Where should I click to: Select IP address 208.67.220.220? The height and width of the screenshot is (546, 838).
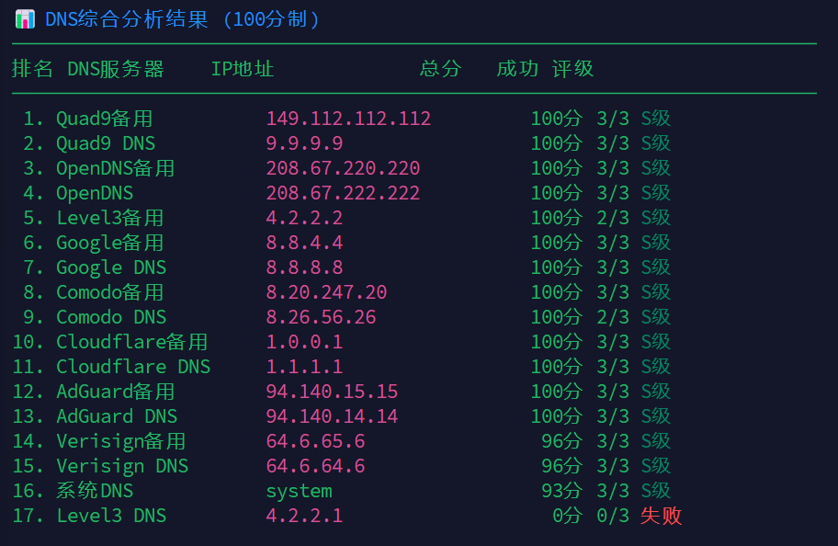tap(343, 168)
